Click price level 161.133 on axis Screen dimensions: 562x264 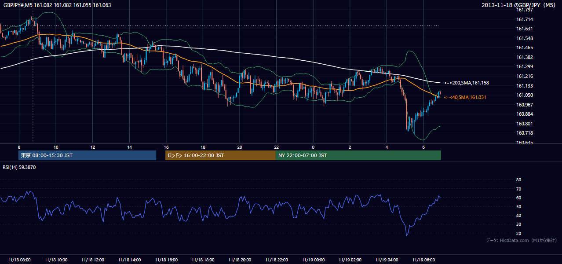(x=524, y=86)
